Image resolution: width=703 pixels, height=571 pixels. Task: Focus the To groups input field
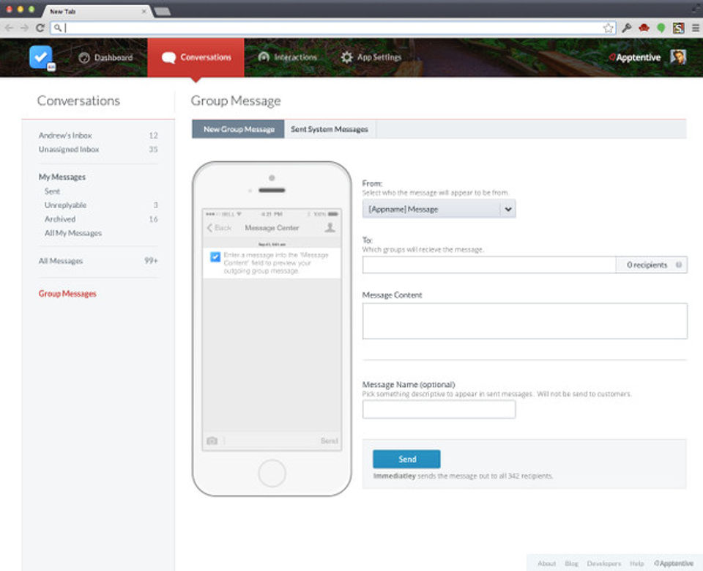click(x=489, y=265)
